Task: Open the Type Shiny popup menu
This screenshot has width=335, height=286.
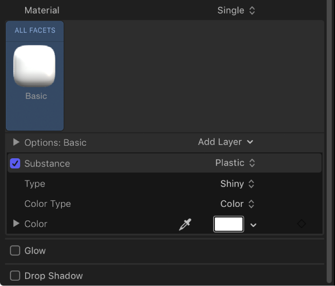Action: pyautogui.click(x=237, y=183)
